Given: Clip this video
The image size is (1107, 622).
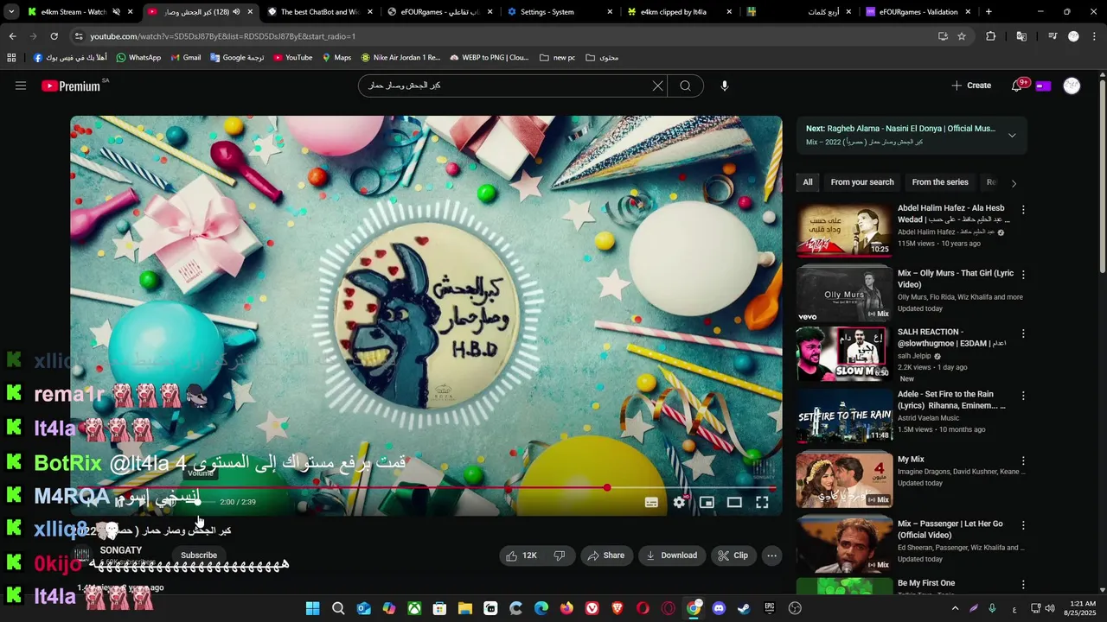Looking at the screenshot, I should pyautogui.click(x=733, y=555).
